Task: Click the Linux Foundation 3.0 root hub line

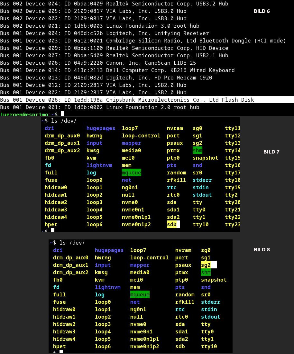Action: [100, 26]
